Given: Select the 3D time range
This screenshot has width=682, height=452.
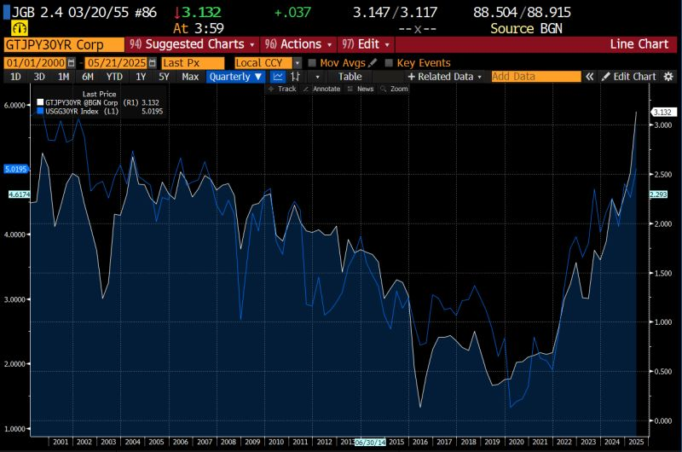Looking at the screenshot, I should click(x=39, y=77).
